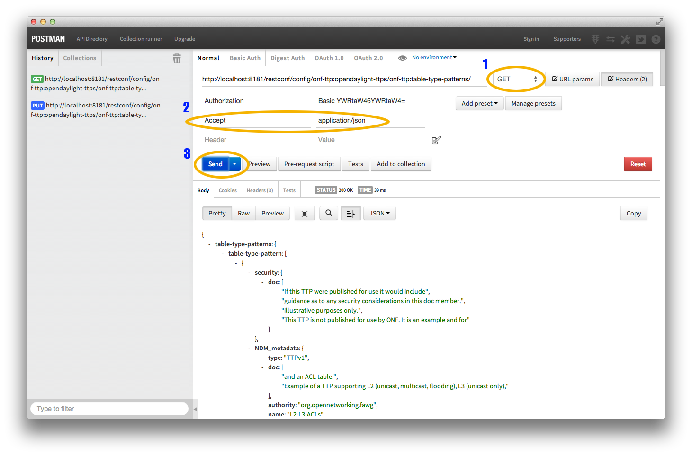Open the Add preset dropdown
Viewport: 692px width, 456px height.
[x=480, y=103]
